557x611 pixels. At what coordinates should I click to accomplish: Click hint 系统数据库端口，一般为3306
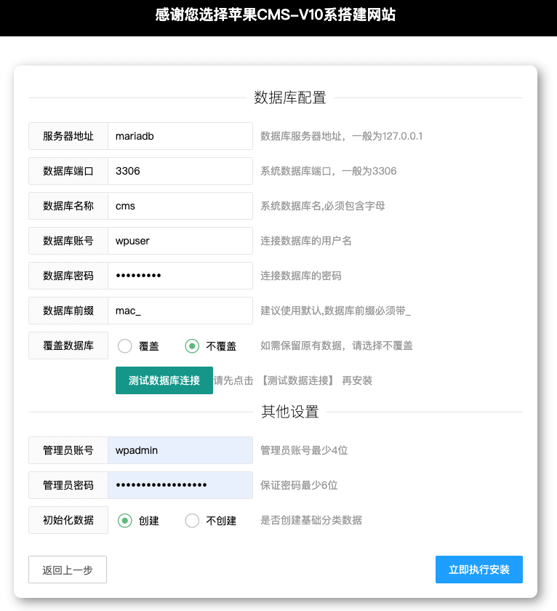(329, 171)
